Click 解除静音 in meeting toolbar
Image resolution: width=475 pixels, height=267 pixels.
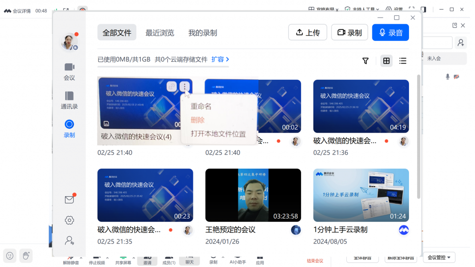point(71,261)
